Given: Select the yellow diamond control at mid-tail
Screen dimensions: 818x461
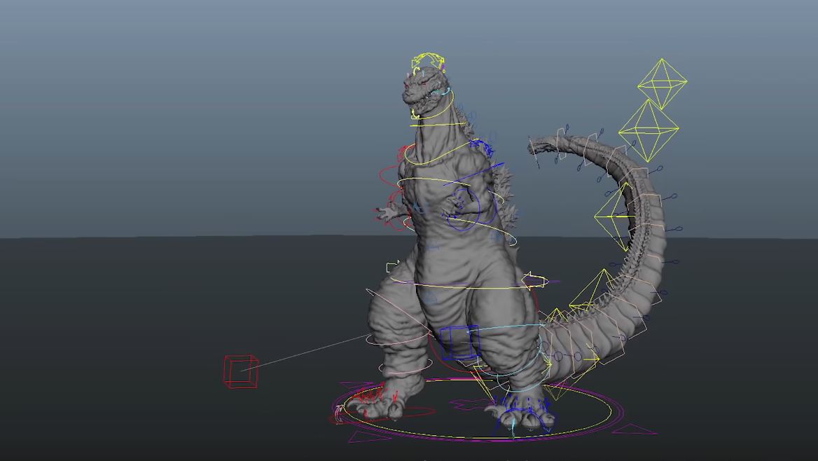Looking at the screenshot, I should tap(614, 216).
